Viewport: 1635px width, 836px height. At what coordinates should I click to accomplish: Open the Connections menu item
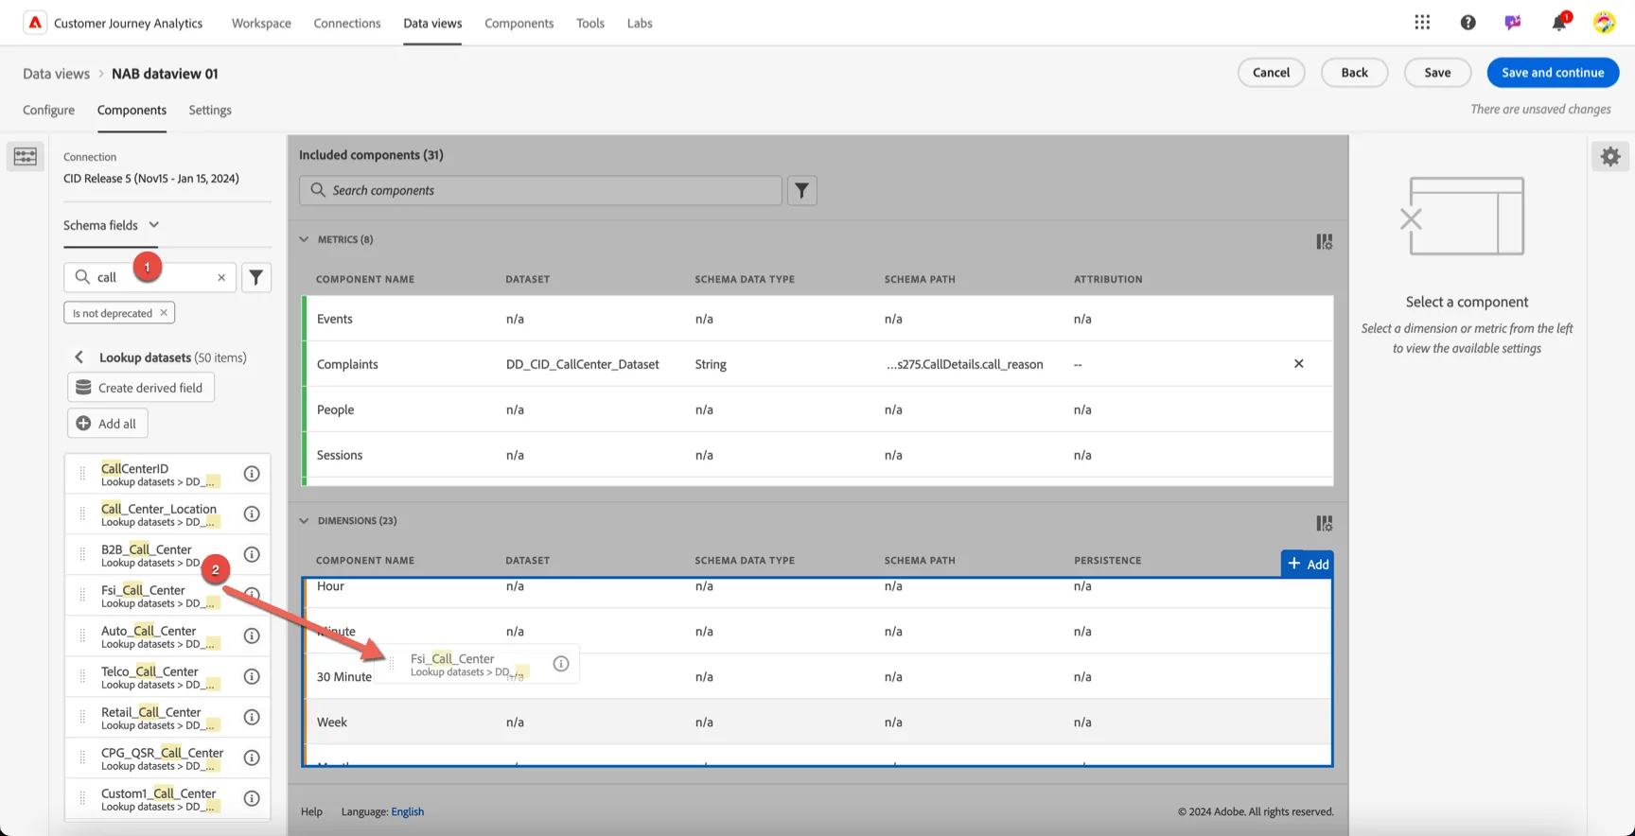coord(347,23)
